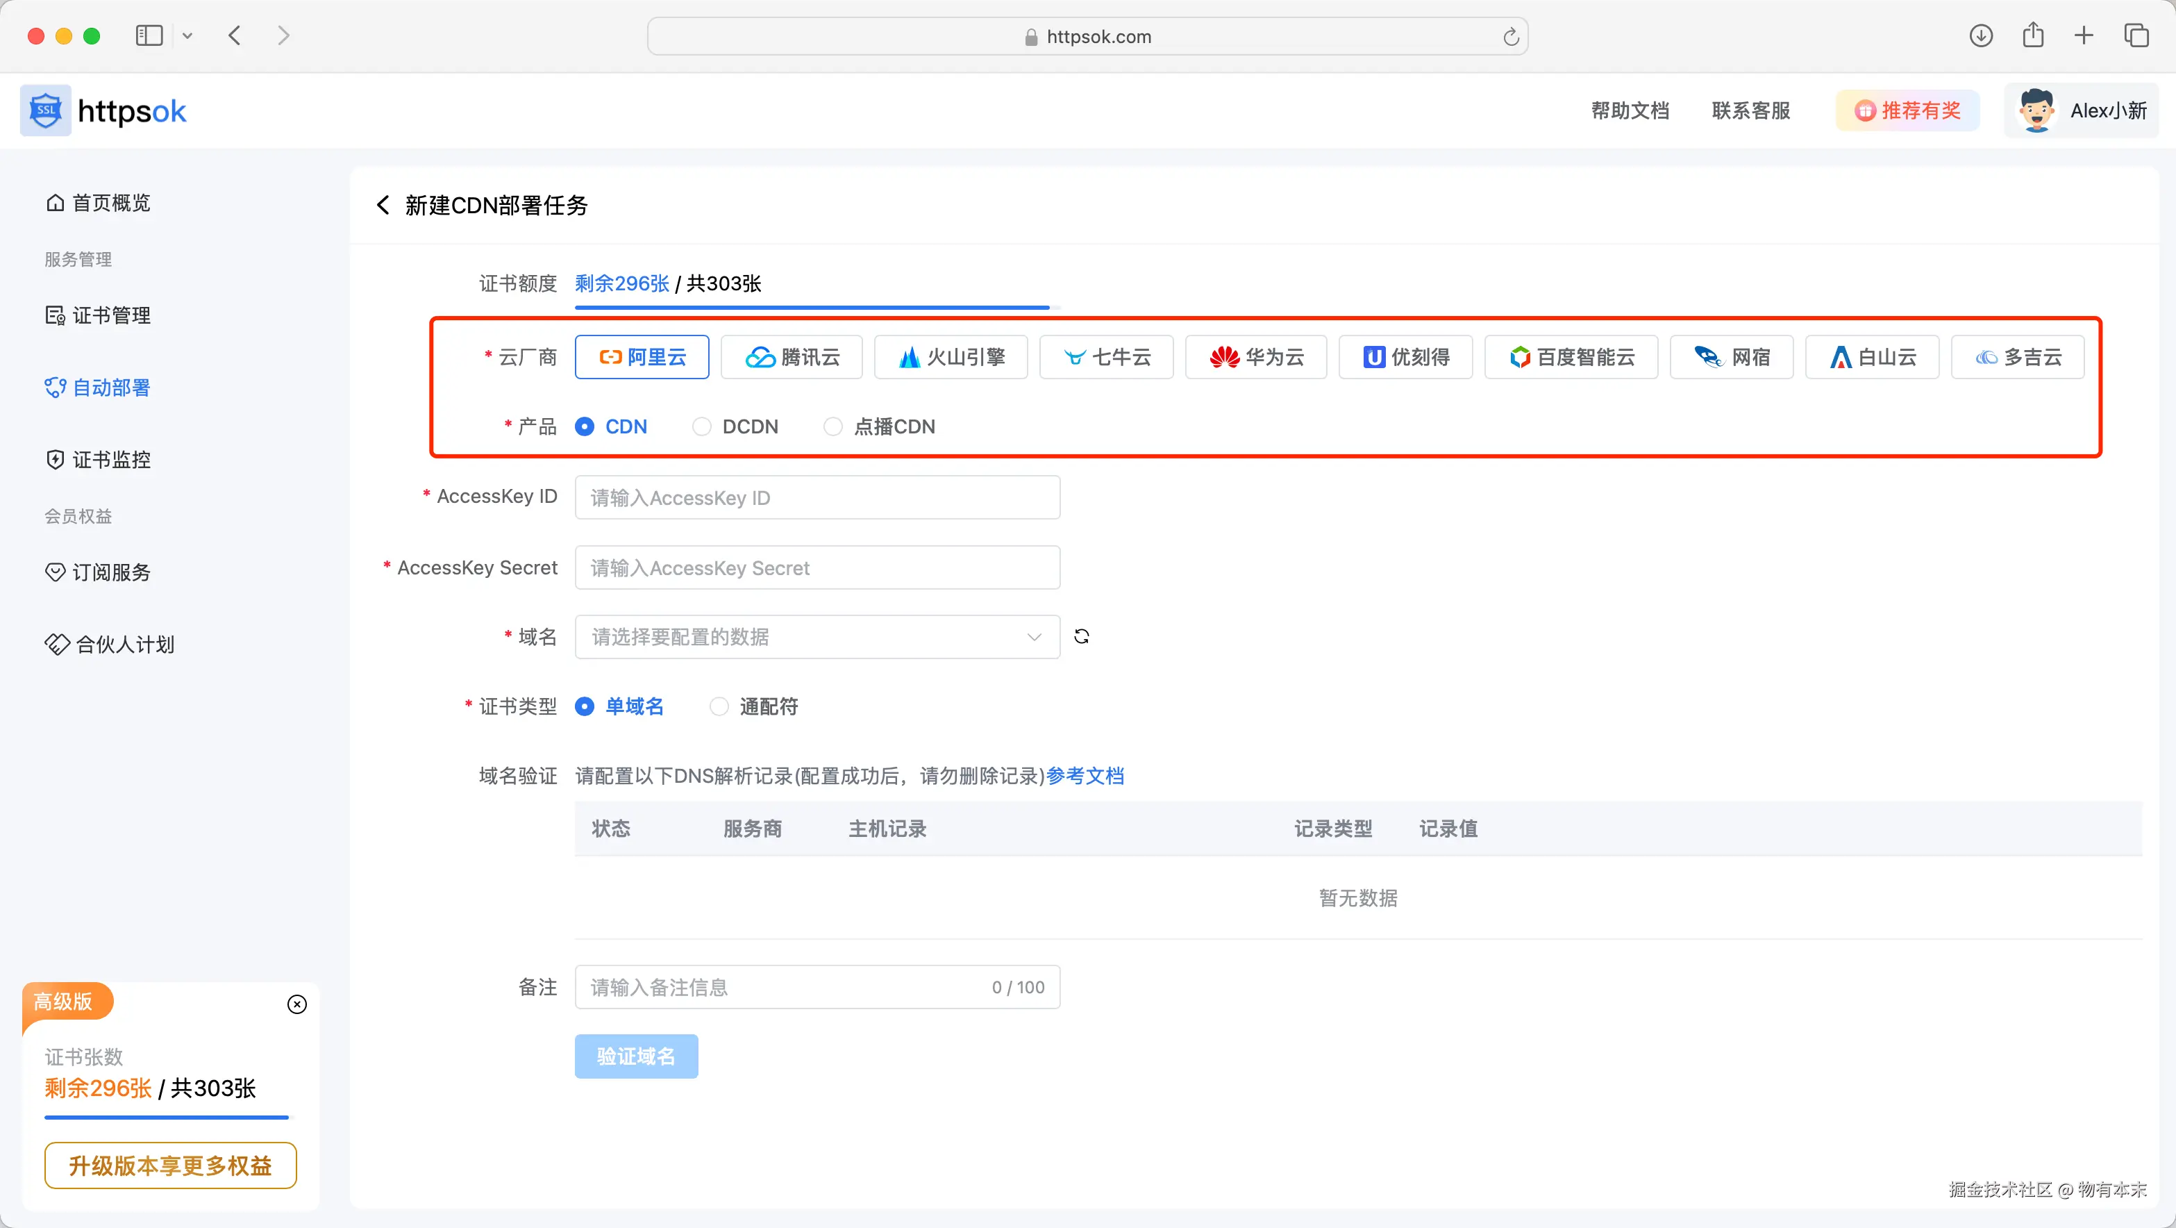Image resolution: width=2176 pixels, height=1228 pixels.
Task: Open Alex小新 user account menu
Action: coord(2081,110)
